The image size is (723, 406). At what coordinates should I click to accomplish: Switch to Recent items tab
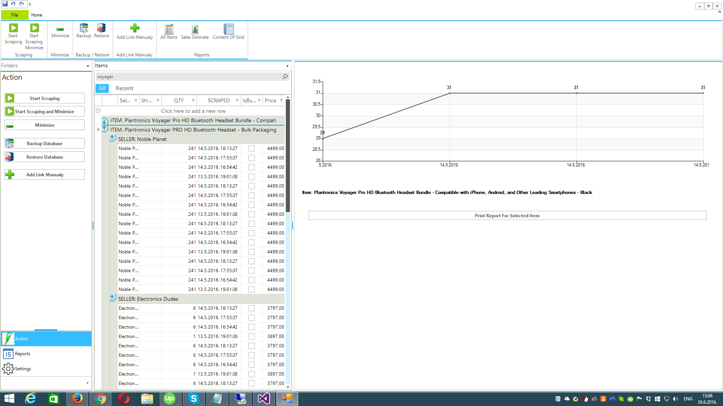[124, 88]
